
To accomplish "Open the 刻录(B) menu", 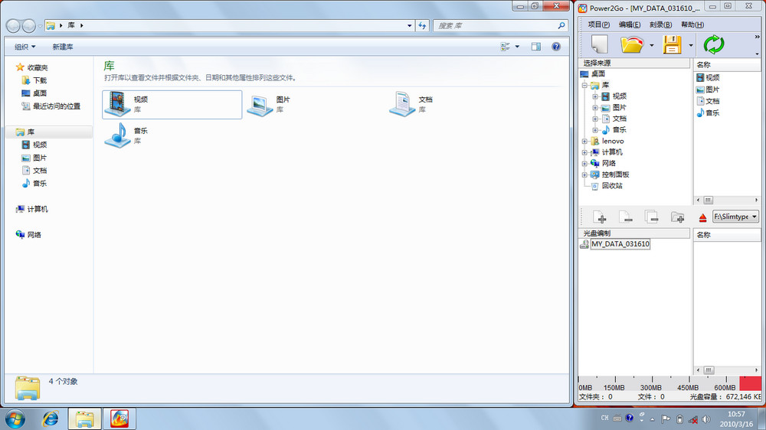I will [660, 24].
